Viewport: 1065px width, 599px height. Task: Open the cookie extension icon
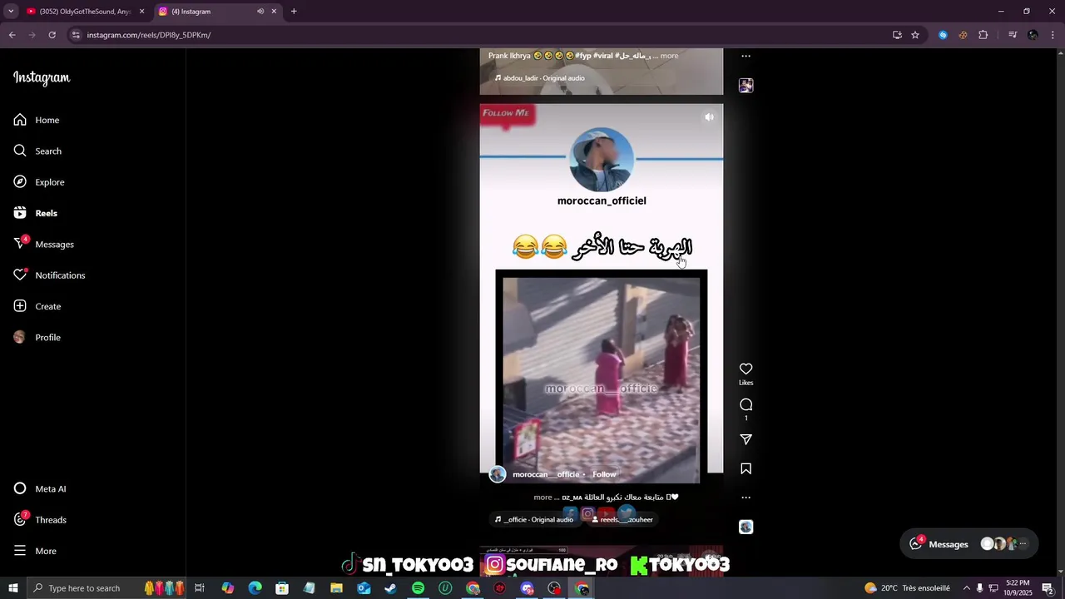(x=963, y=35)
